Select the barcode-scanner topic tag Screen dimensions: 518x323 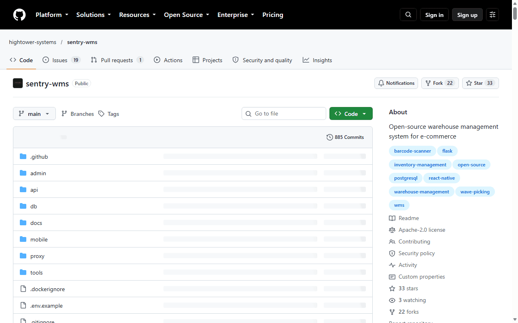click(413, 151)
